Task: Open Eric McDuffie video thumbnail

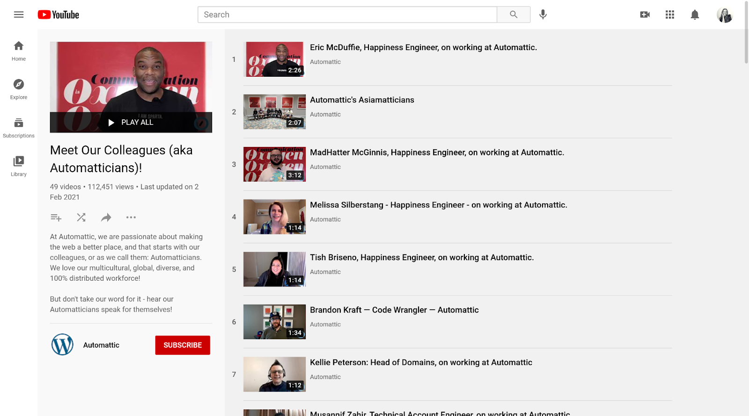Action: tap(274, 59)
